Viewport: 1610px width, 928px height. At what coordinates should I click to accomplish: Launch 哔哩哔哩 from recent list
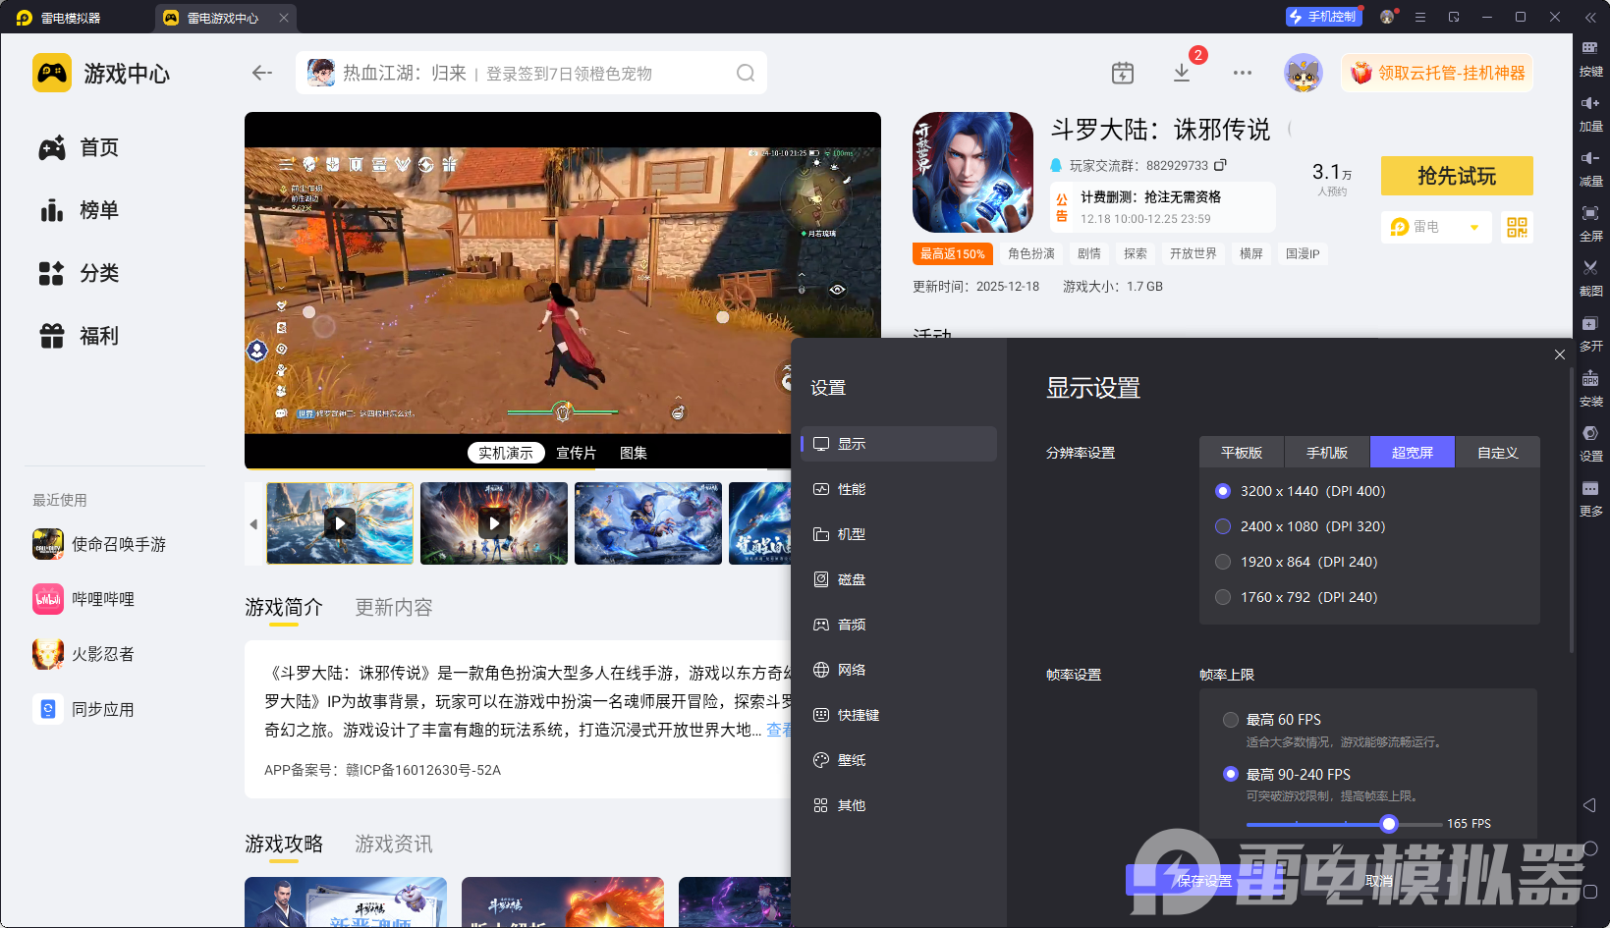pyautogui.click(x=83, y=599)
